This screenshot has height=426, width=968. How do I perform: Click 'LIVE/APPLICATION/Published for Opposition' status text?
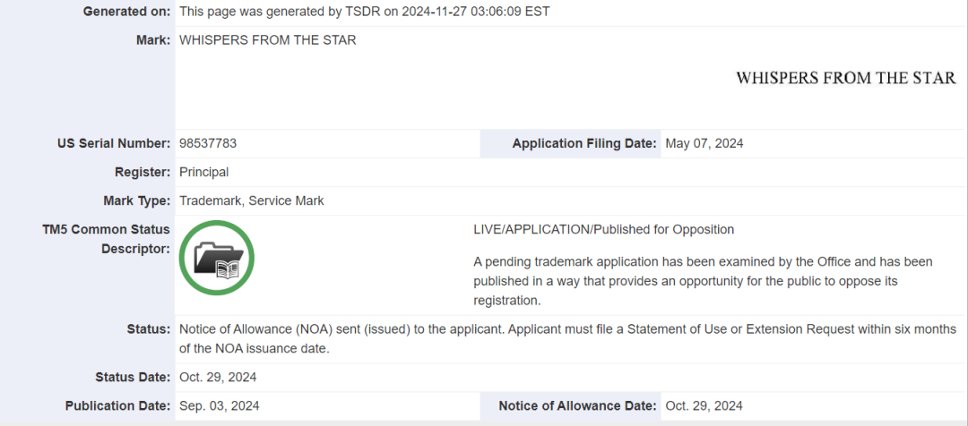[603, 229]
